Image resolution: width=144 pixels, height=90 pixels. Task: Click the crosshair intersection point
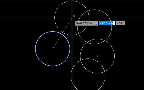[x=72, y=18]
